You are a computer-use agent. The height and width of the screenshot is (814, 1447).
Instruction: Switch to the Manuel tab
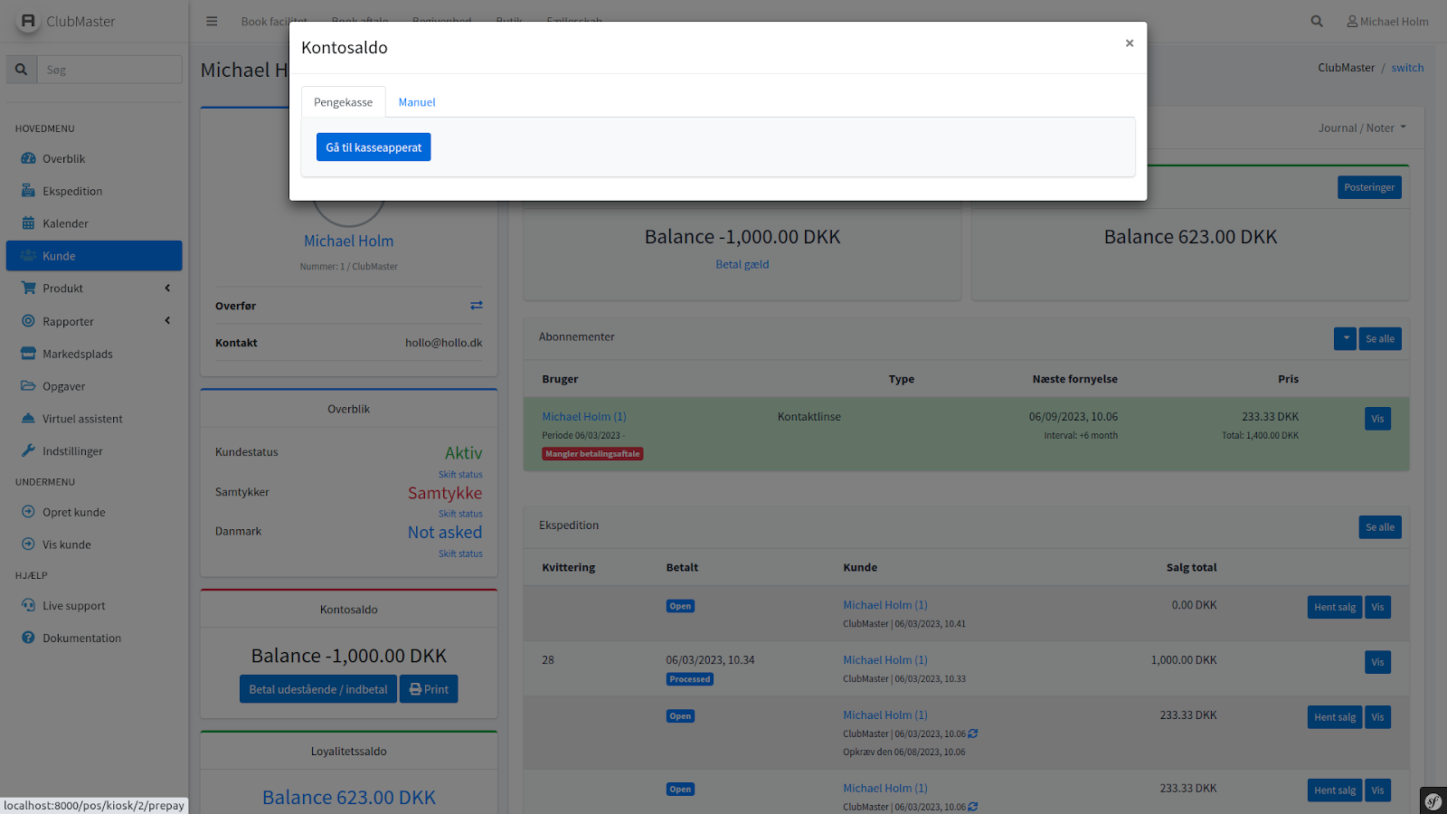tap(417, 102)
